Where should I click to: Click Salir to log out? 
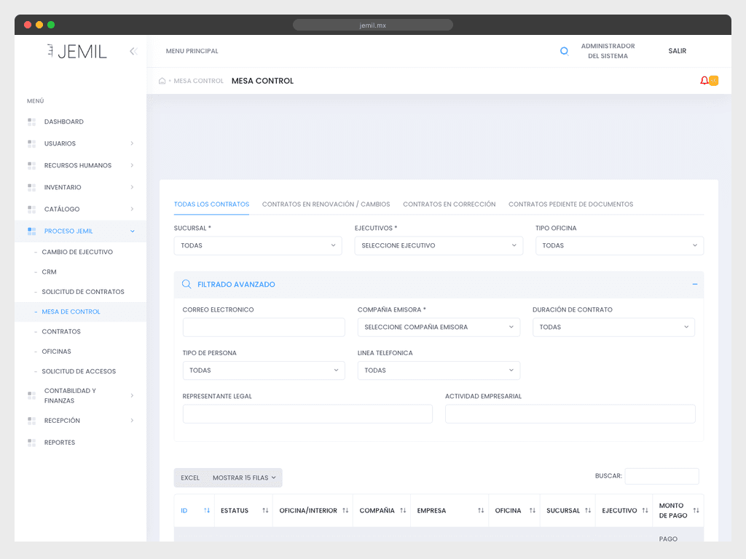[x=677, y=51]
